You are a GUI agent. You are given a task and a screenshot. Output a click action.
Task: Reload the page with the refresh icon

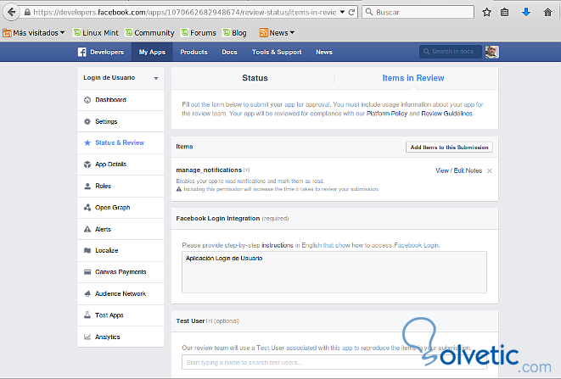351,12
